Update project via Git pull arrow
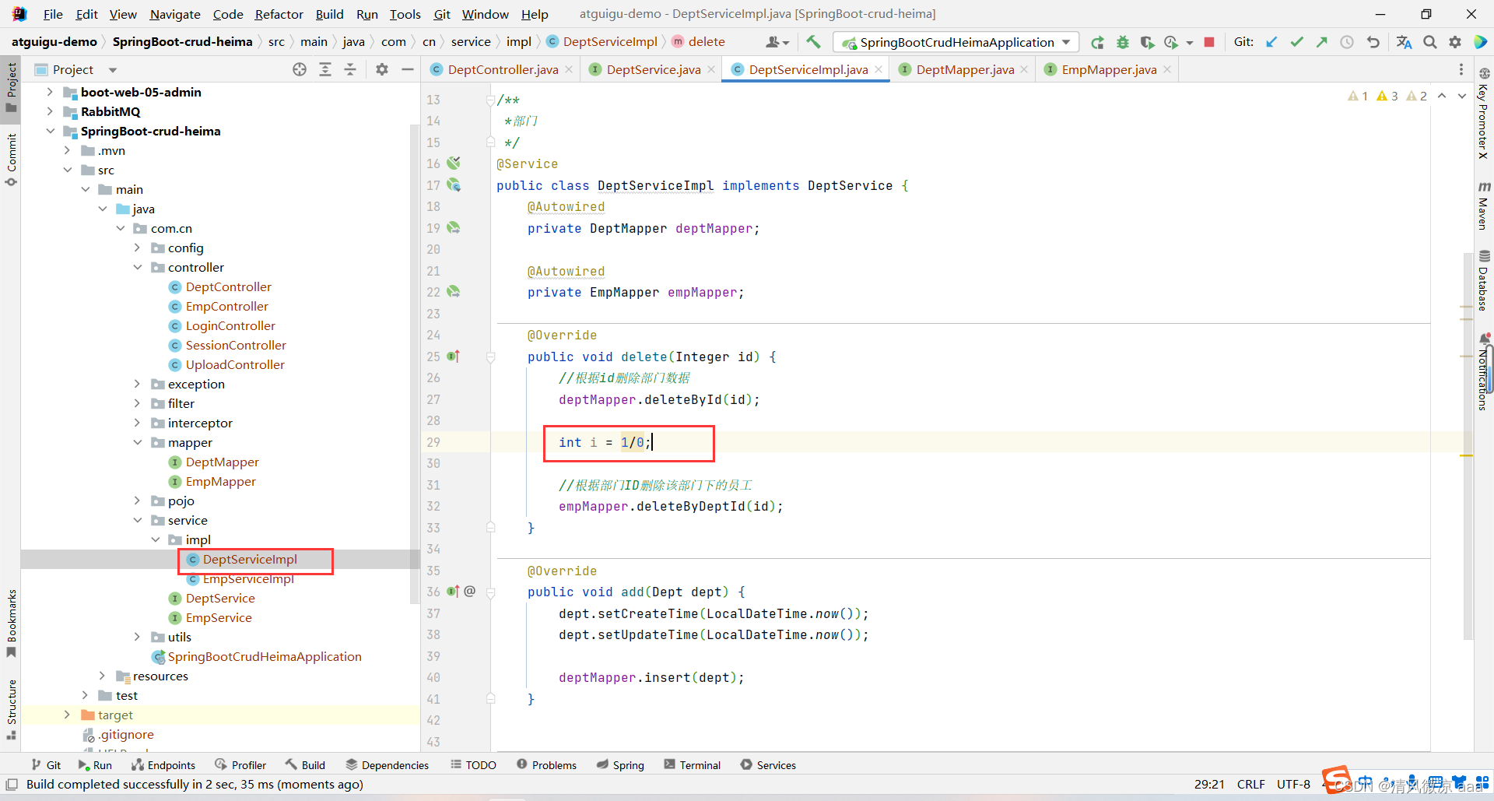 [1271, 42]
